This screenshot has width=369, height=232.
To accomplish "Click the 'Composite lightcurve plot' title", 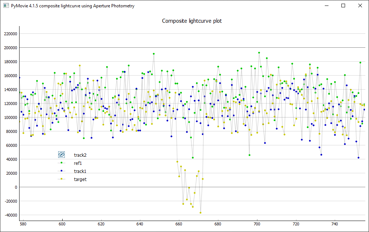I will click(x=192, y=21).
